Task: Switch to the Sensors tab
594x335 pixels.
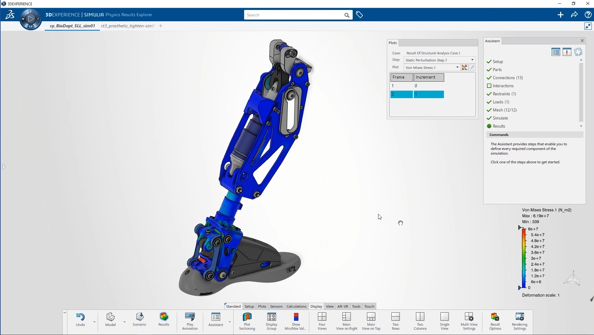Action: [x=276, y=306]
